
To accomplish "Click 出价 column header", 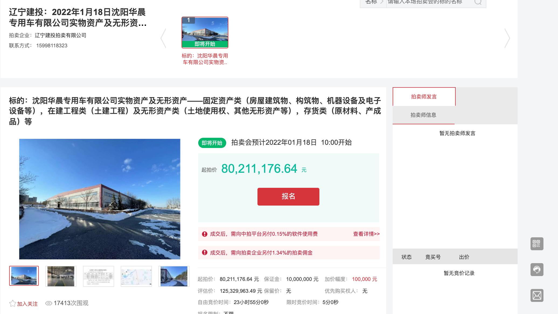I will 464,257.
